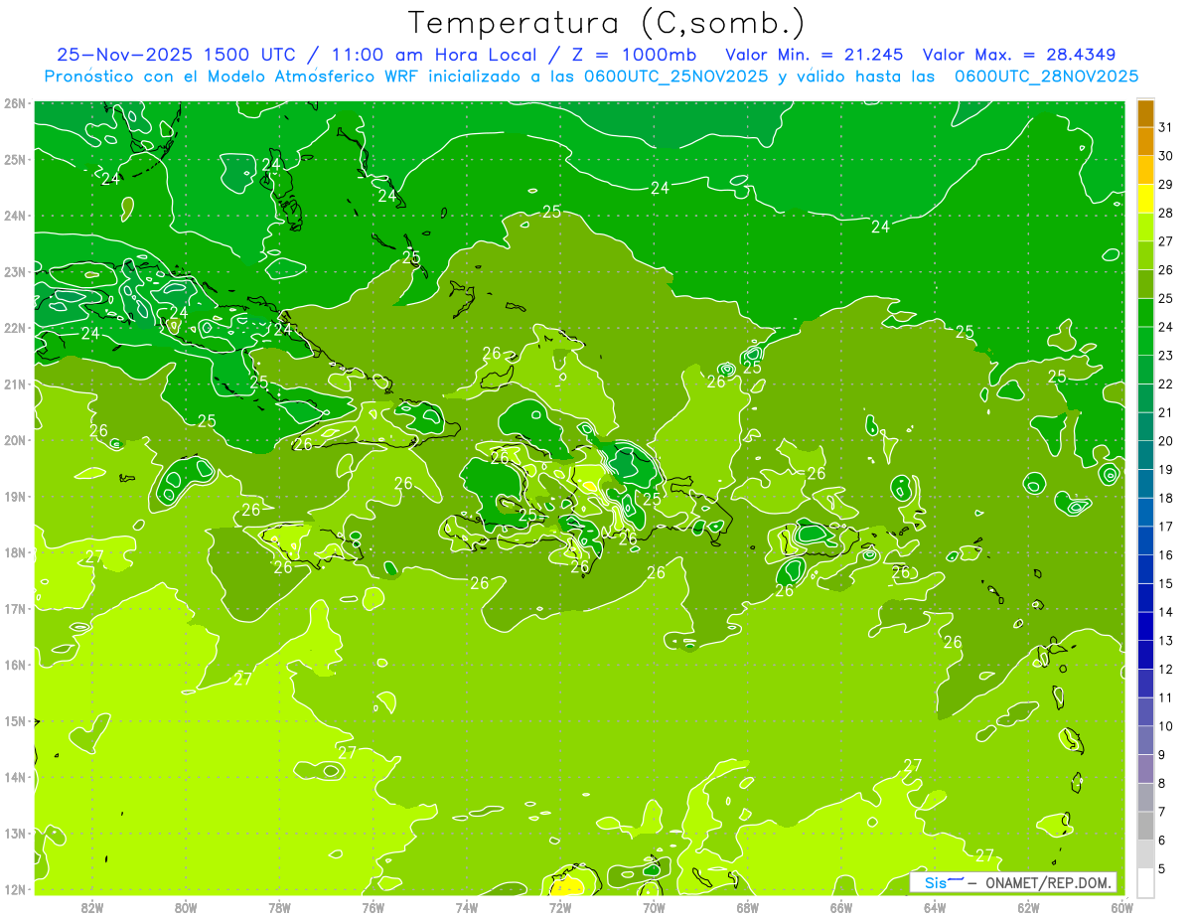Click the 24N latitude axis label
The height and width of the screenshot is (921, 1192).
(15, 216)
